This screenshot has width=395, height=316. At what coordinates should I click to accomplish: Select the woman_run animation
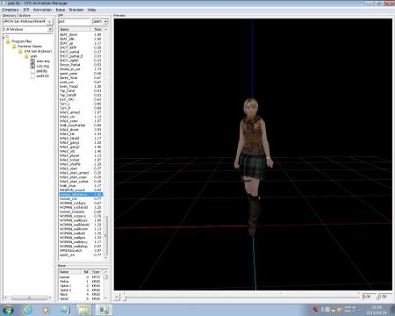point(81,199)
